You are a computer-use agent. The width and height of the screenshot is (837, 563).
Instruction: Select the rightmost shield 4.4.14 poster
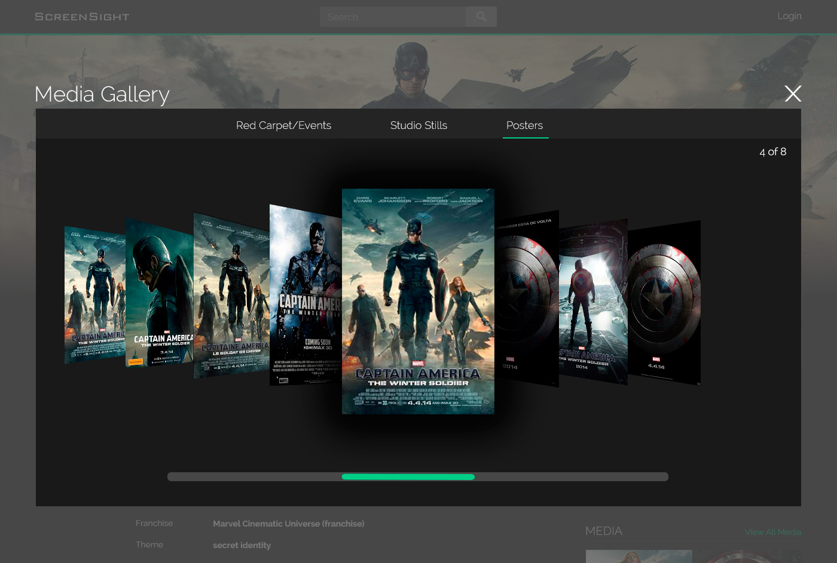coord(664,303)
